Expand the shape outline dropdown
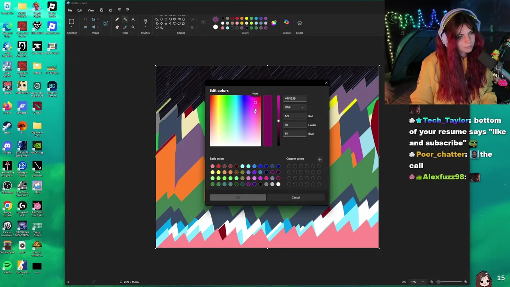 (196, 19)
